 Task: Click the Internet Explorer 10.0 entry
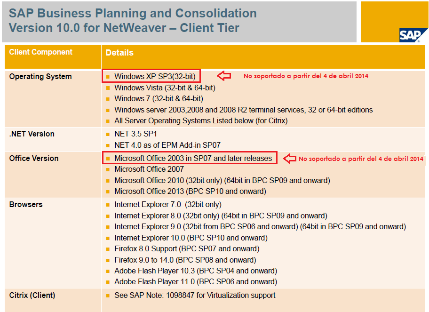click(191, 238)
